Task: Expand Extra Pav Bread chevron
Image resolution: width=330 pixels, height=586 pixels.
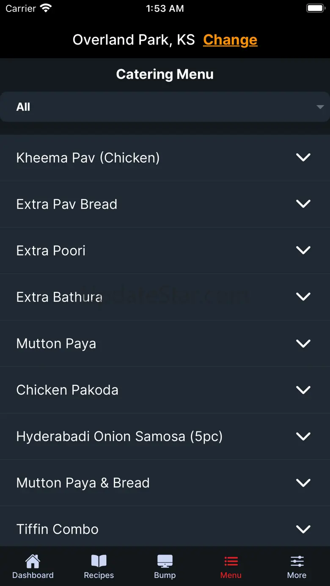Action: [x=303, y=204]
